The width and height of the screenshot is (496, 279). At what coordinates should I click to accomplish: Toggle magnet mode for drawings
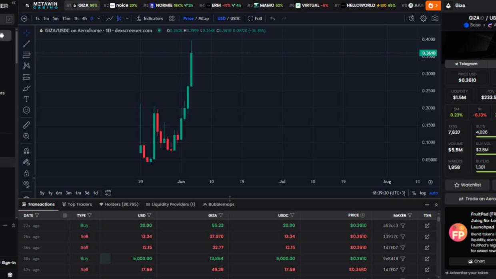coord(26,151)
